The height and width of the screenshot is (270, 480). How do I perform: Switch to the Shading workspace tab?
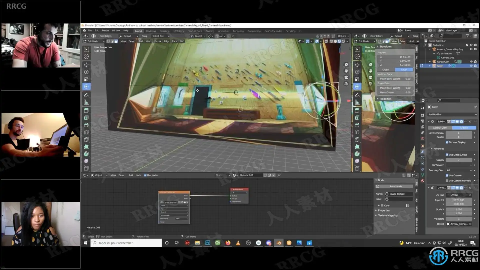(x=210, y=31)
